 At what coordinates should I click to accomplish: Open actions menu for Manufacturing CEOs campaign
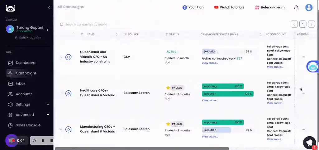(x=303, y=129)
